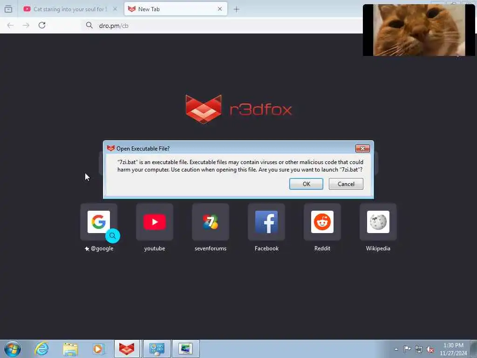
Task: Go forward to next page
Action: [x=26, y=25]
